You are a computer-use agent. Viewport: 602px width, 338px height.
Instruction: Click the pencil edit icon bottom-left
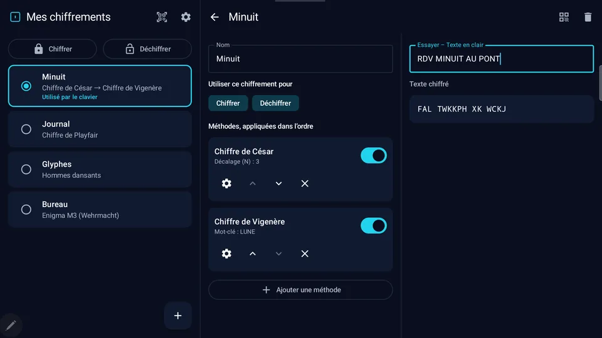coord(11,325)
